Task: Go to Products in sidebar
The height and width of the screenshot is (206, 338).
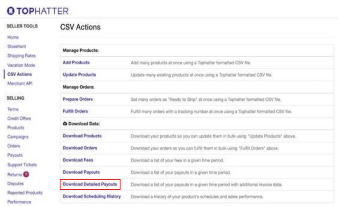Action: pyautogui.click(x=16, y=128)
